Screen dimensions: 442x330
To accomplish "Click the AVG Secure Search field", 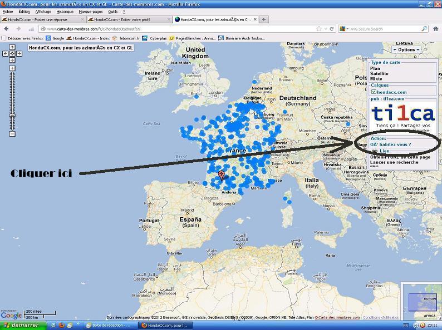I will coord(385,29).
